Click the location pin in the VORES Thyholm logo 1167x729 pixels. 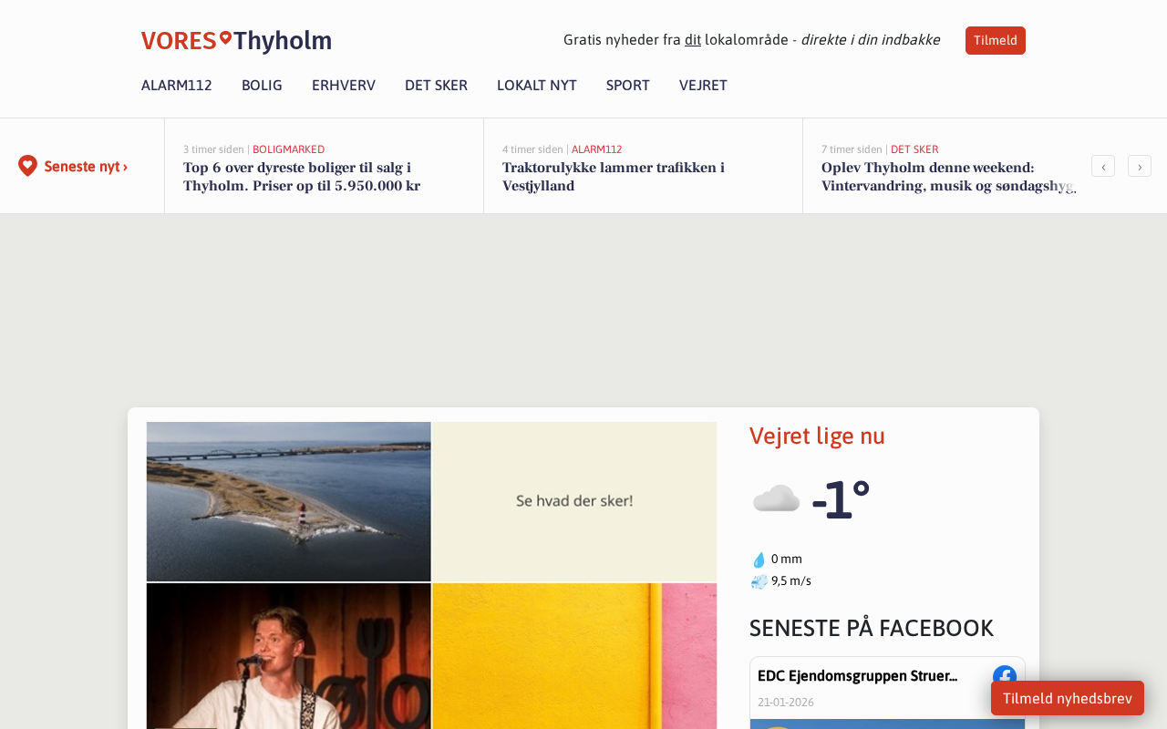(225, 37)
